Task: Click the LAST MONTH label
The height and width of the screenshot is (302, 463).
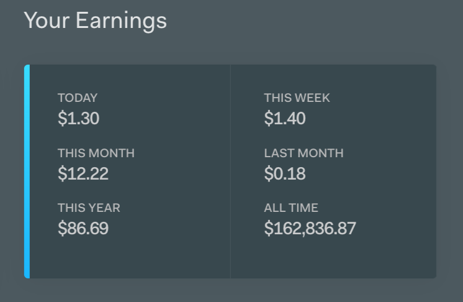Action: (303, 153)
